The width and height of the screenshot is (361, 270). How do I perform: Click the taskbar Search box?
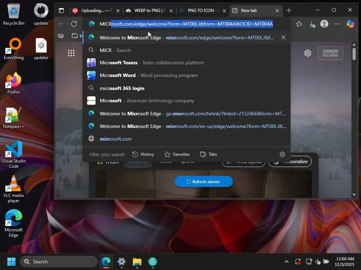click(59, 262)
